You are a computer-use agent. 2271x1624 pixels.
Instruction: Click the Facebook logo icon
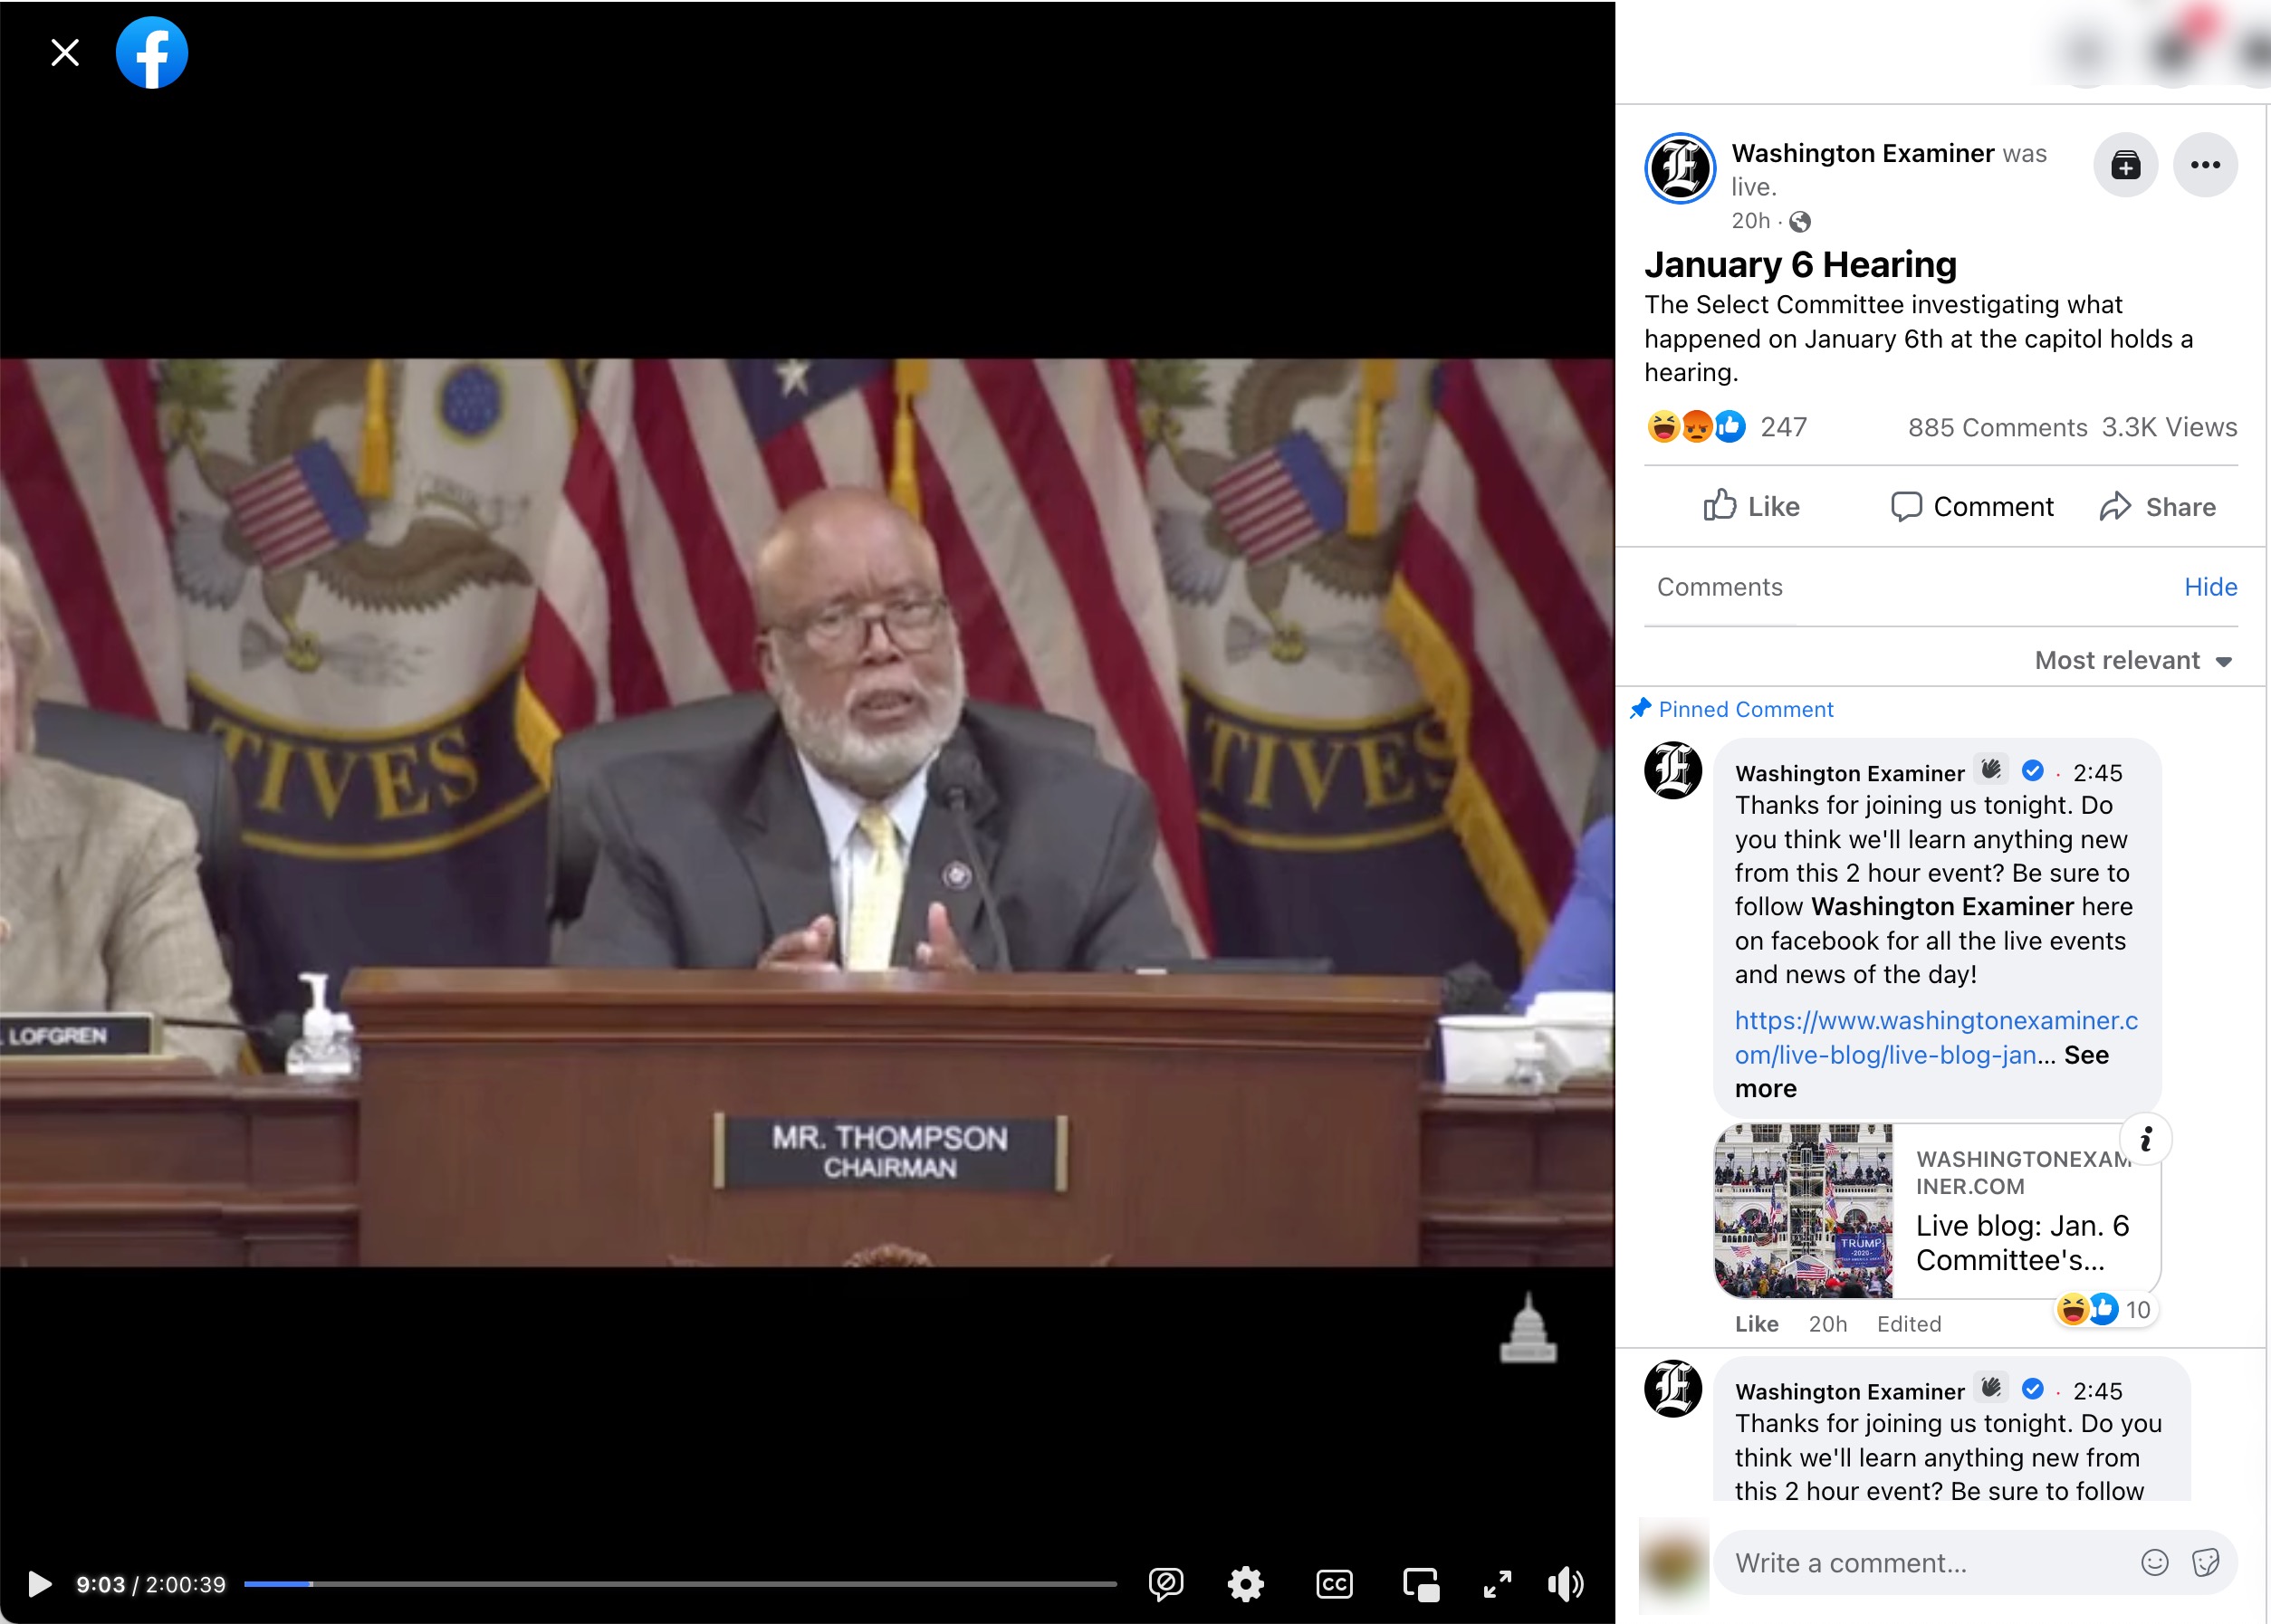pos(152,53)
